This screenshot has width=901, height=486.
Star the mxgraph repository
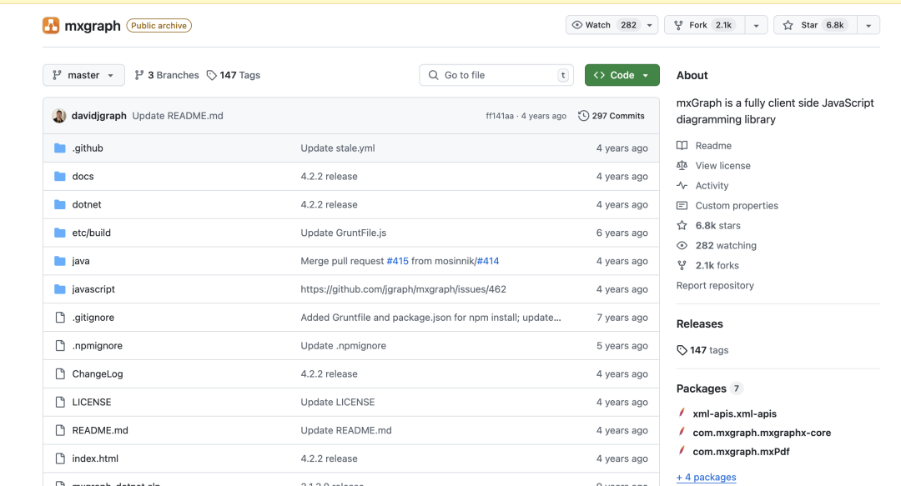point(815,25)
